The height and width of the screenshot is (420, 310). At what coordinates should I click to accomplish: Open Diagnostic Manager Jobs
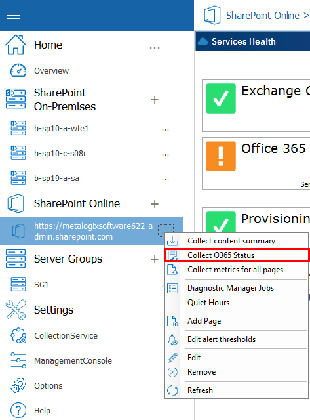tap(237, 288)
